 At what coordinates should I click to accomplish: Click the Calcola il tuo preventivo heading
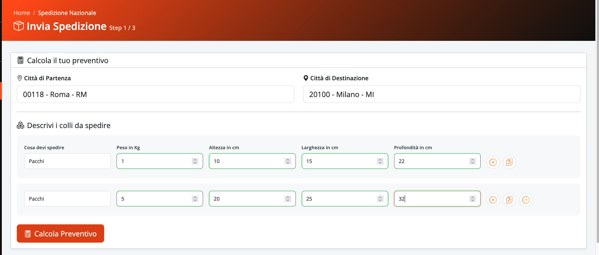68,61
